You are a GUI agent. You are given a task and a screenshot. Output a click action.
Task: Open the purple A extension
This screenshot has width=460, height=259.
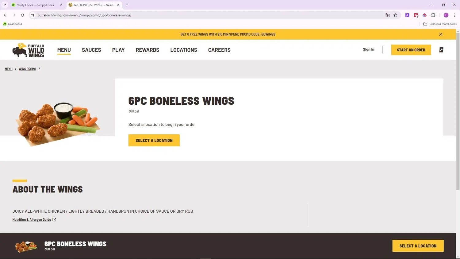(407, 15)
